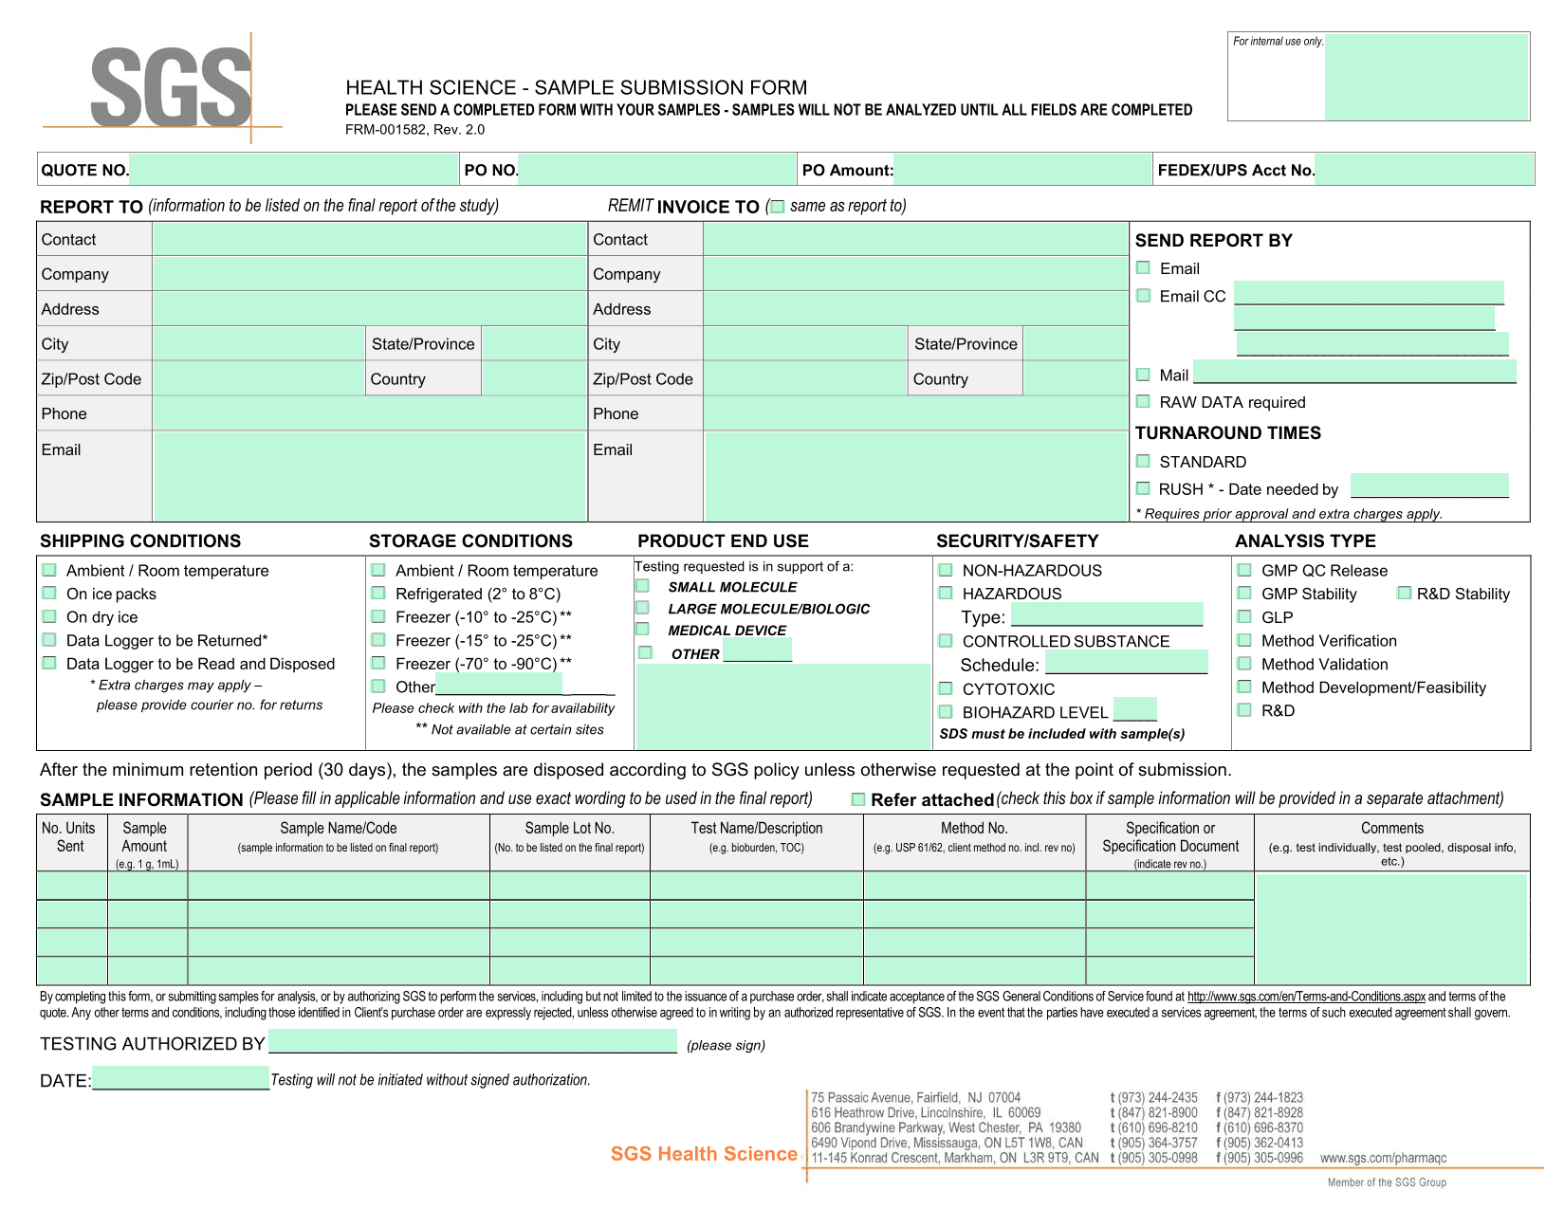Check Method Development/Feasibility checkbox
Image resolution: width=1564 pixels, height=1209 pixels.
point(1244,687)
